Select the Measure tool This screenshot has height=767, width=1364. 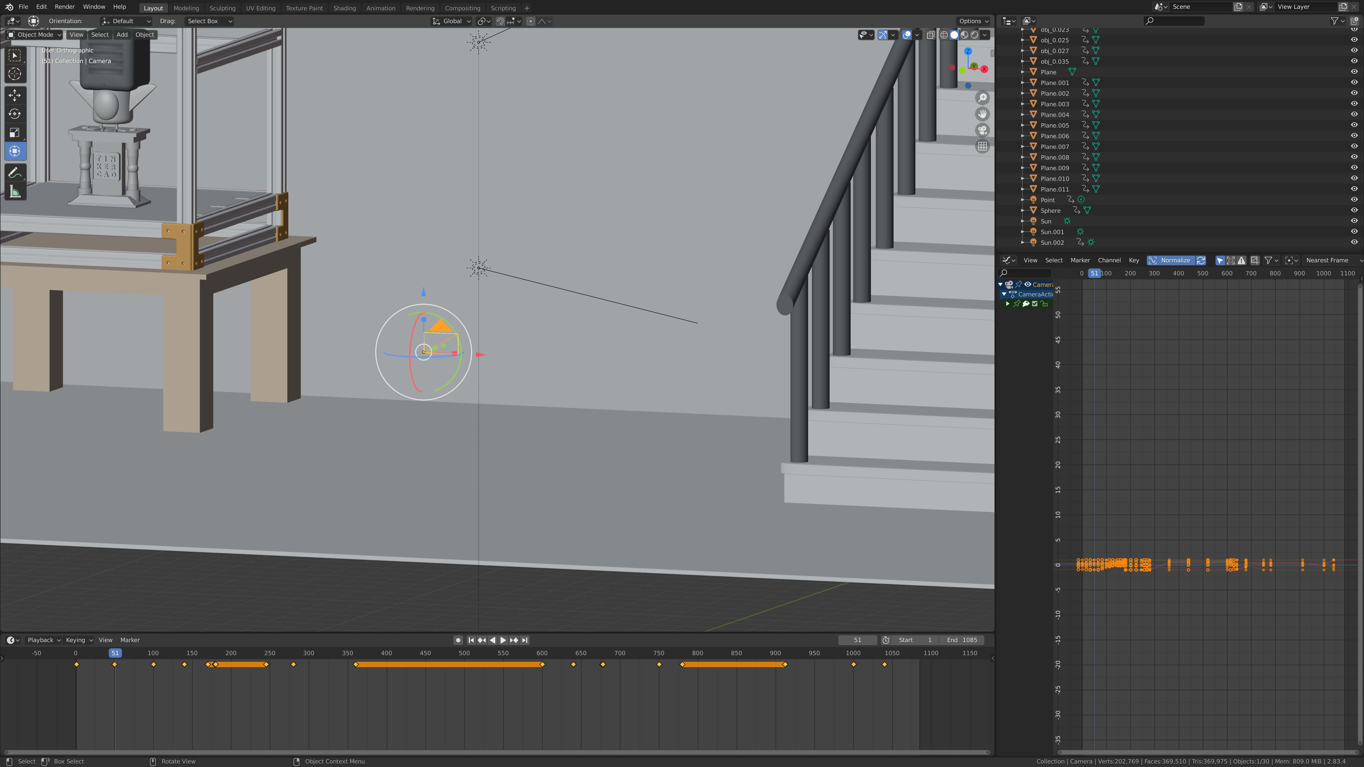[x=15, y=192]
